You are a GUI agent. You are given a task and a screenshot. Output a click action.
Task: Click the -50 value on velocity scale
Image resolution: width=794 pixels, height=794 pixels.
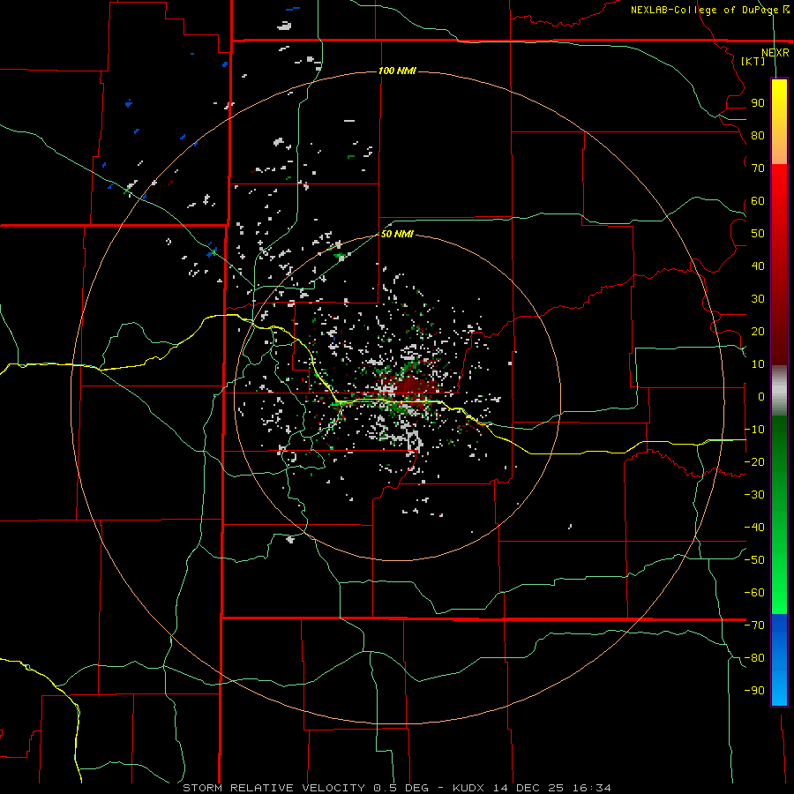tap(754, 560)
